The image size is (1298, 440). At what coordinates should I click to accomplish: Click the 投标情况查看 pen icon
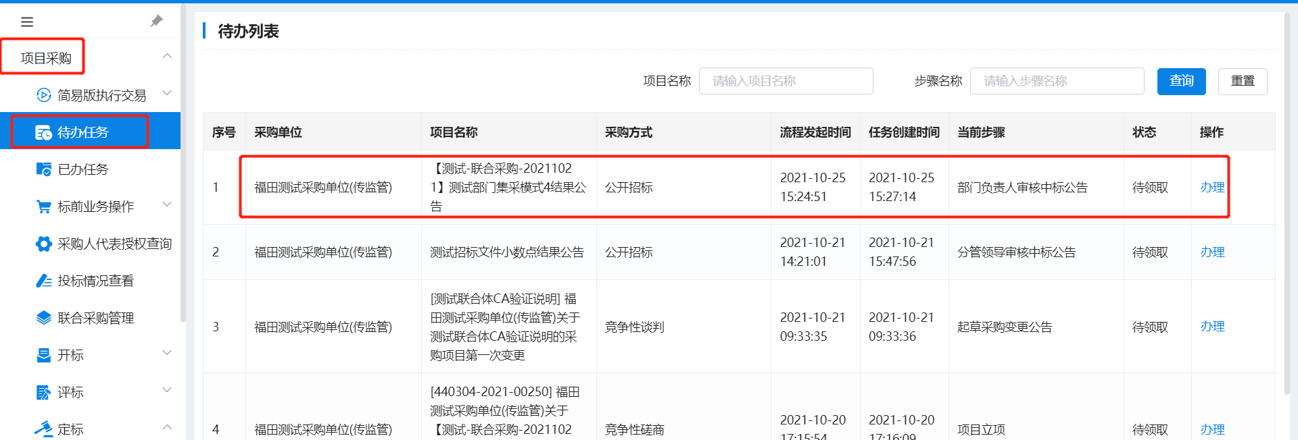point(44,281)
